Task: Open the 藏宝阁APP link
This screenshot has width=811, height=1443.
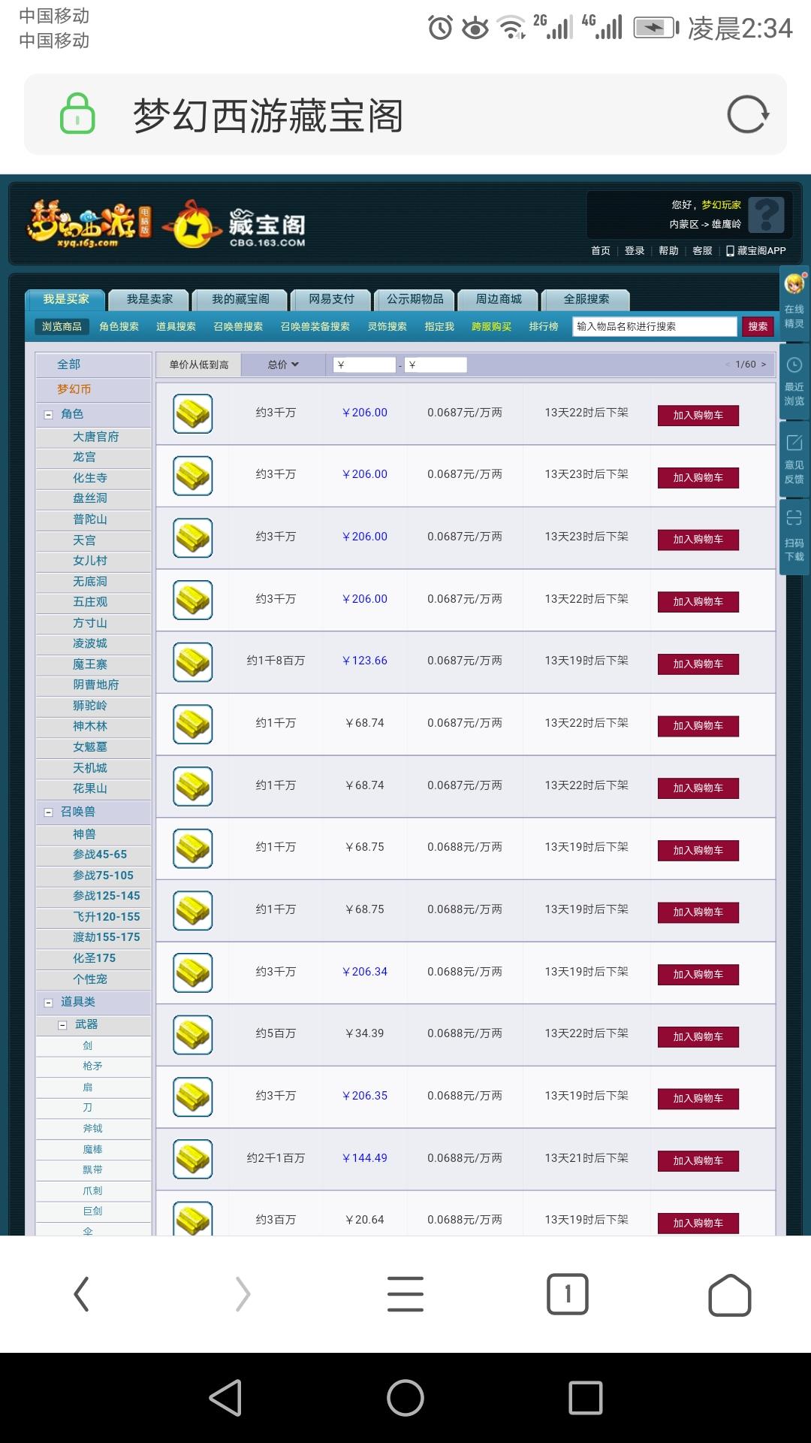Action: pyautogui.click(x=756, y=251)
